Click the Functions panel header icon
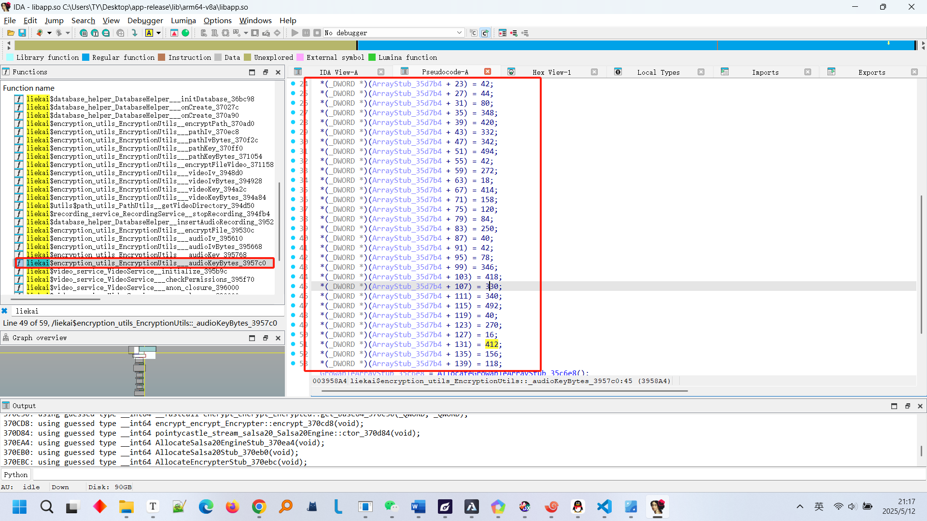This screenshot has height=521, width=927. pyautogui.click(x=6, y=72)
